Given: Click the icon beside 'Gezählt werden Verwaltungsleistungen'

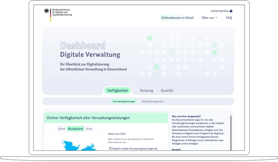Looking at the screenshot, I should [110, 148].
